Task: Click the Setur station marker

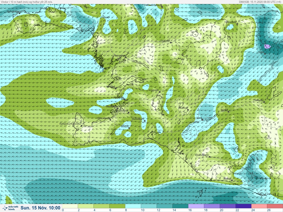Action: click(265, 54)
